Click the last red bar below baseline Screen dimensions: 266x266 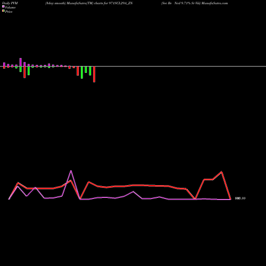click(94, 74)
